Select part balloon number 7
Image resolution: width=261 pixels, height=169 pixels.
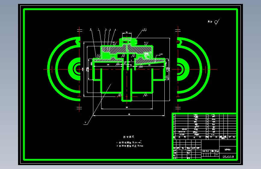98,29
